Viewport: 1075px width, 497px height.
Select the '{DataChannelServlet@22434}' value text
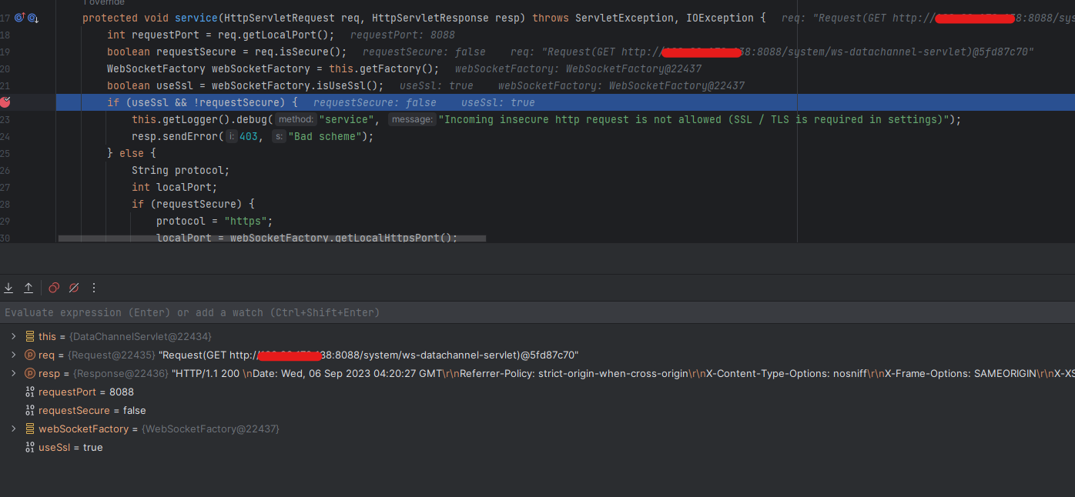[140, 336]
